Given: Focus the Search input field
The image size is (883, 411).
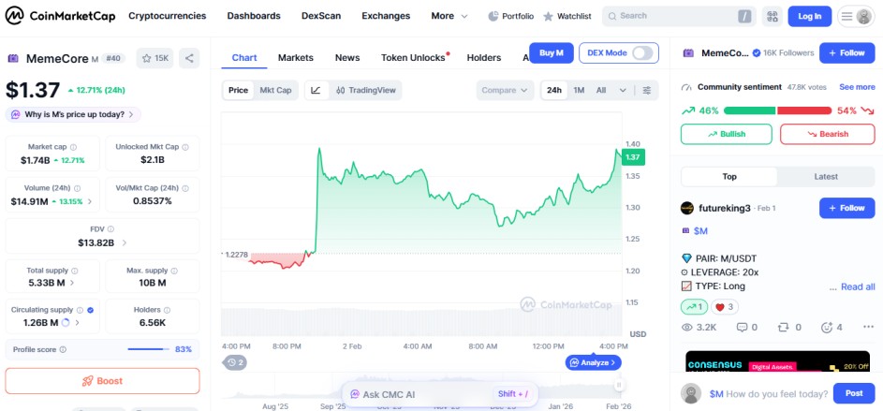Looking at the screenshot, I should 679,16.
